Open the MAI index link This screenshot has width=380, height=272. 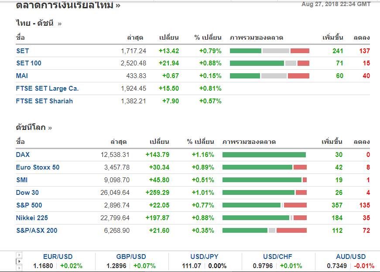pos(22,76)
